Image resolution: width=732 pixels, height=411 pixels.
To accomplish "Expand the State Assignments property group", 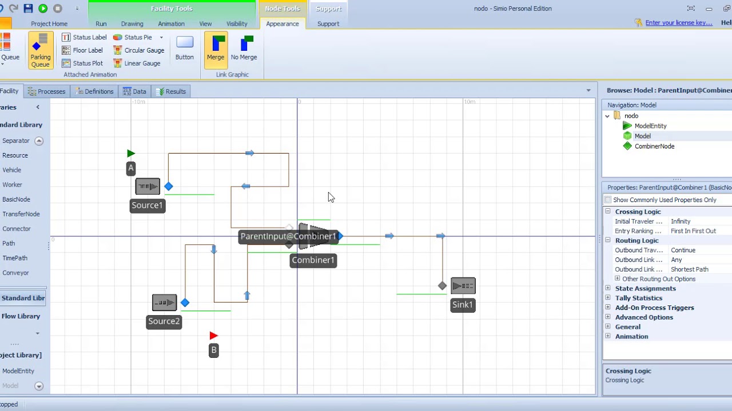I will tap(608, 289).
